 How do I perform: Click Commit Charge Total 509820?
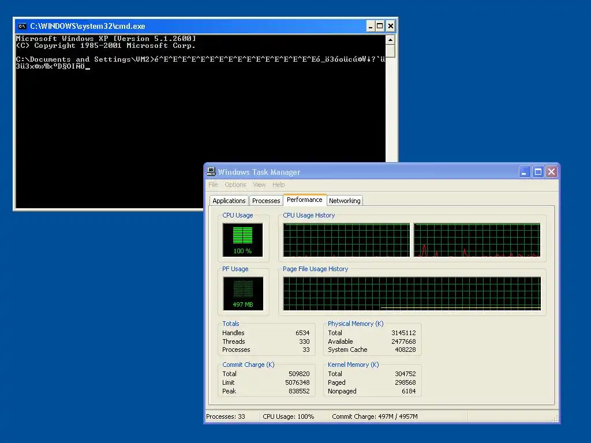click(x=299, y=374)
